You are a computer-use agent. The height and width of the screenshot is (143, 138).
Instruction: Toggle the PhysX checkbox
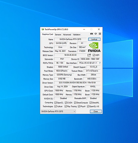(x=79, y=106)
